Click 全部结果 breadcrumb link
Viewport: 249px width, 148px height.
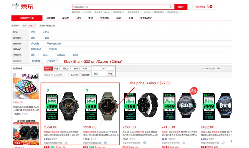coord(15,25)
